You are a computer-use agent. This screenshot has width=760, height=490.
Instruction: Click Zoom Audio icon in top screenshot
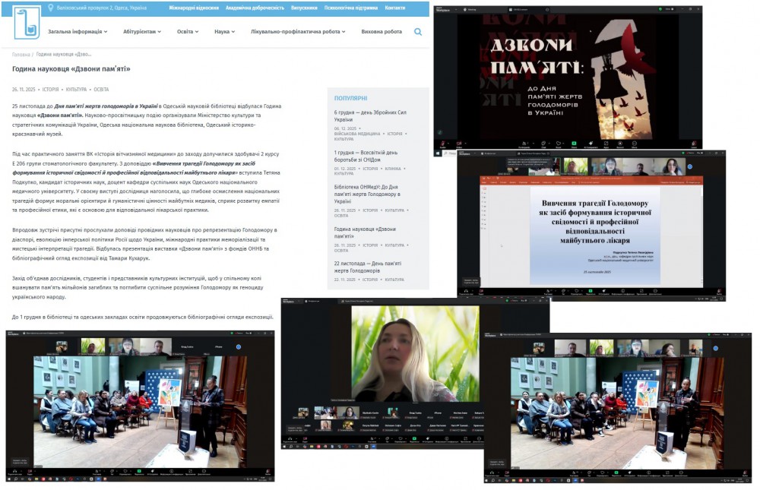[x=442, y=144]
